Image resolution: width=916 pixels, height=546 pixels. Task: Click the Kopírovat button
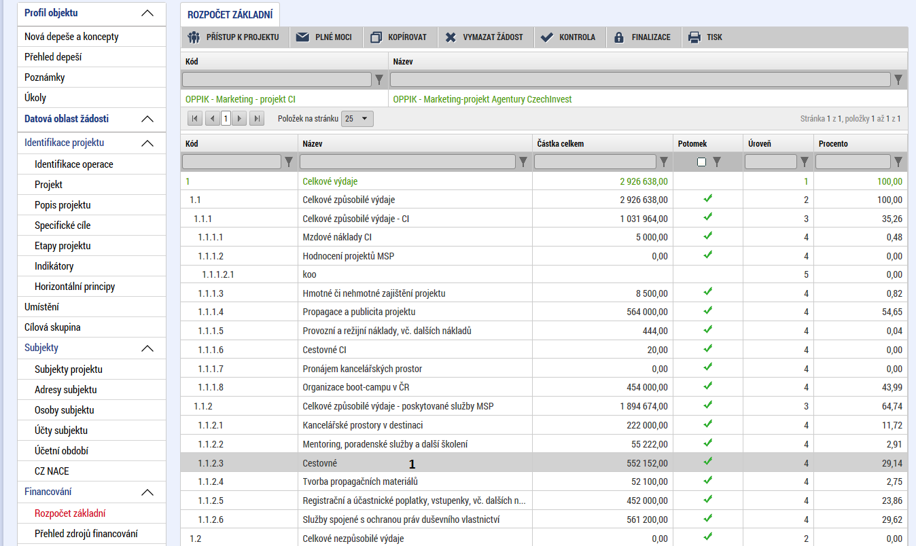tap(399, 37)
